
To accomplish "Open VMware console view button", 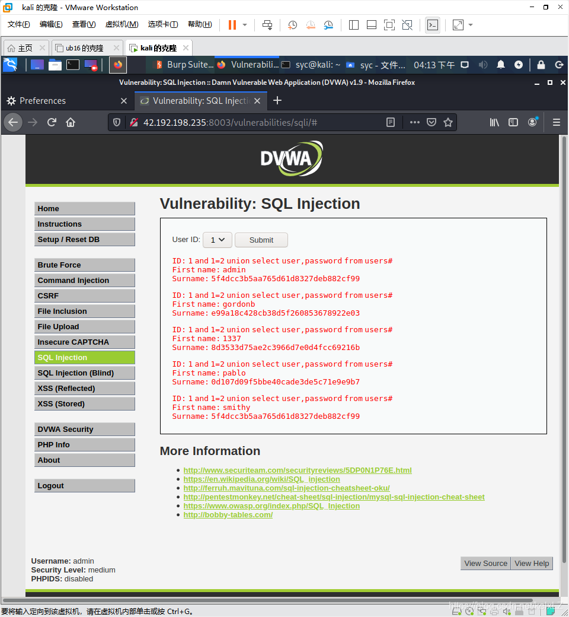I will coord(433,25).
